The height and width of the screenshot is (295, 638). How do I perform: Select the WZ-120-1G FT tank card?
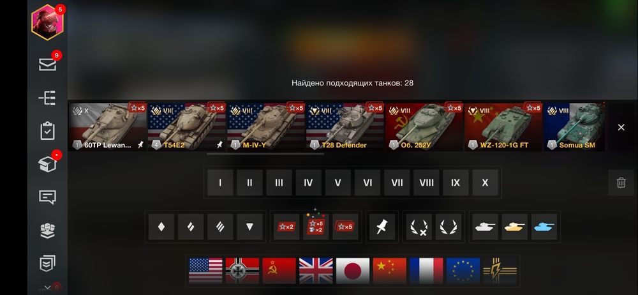coord(503,126)
